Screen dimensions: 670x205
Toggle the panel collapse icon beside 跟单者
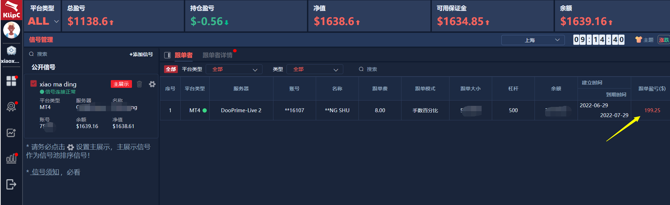(167, 55)
